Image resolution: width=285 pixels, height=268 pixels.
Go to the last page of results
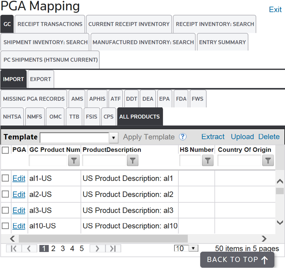113,249
